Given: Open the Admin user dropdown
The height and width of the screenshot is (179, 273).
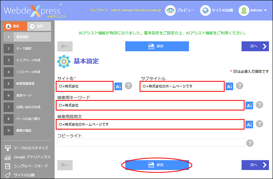Looking at the screenshot, I should click(x=255, y=11).
